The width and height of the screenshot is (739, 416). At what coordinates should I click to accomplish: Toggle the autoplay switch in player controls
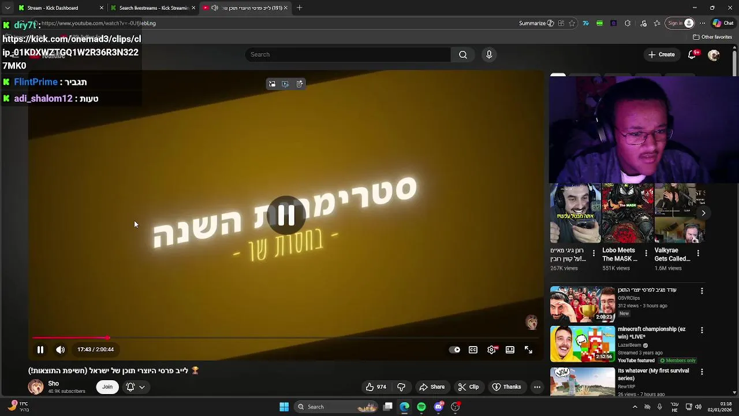[x=454, y=350]
